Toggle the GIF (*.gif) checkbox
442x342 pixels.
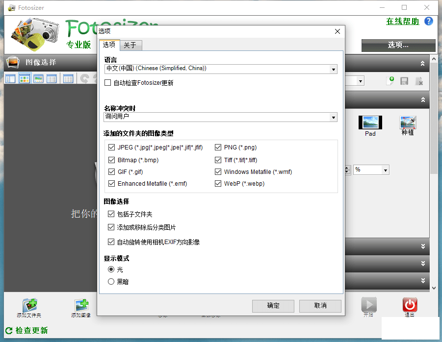point(112,171)
